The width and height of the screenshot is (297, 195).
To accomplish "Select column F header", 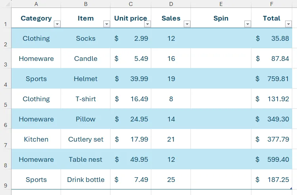I will click(x=272, y=4).
